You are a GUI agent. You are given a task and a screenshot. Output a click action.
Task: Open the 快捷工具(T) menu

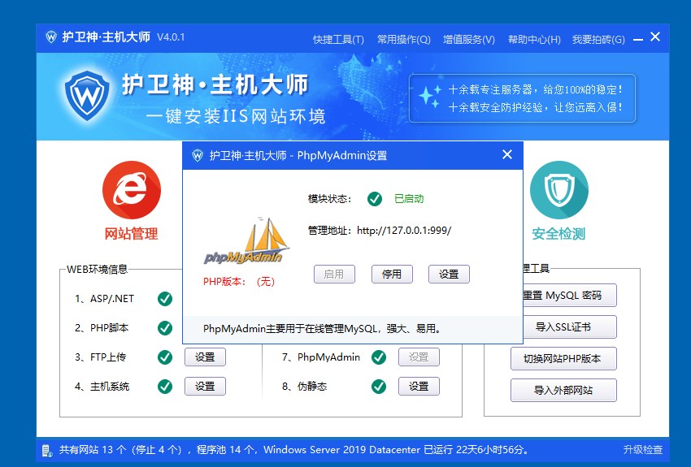[338, 39]
